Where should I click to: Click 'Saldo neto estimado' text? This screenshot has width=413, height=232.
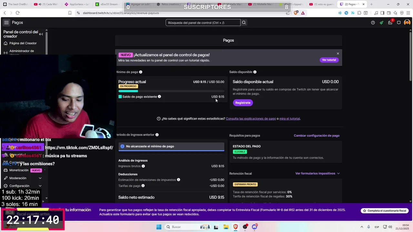pyautogui.click(x=136, y=197)
